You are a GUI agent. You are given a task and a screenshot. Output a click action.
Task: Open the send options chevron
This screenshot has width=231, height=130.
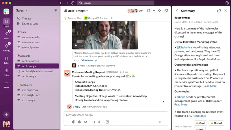coord(164,122)
